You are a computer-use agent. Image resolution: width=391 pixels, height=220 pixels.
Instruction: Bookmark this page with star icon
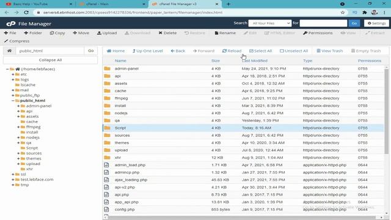343,12
